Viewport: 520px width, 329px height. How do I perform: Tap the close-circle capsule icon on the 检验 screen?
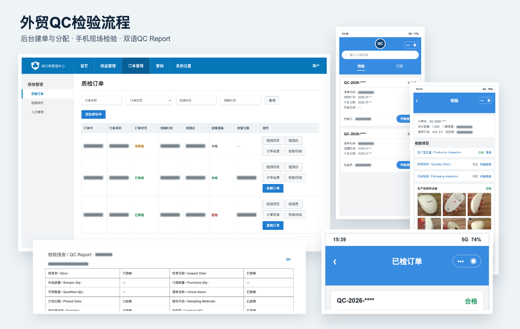click(x=489, y=100)
